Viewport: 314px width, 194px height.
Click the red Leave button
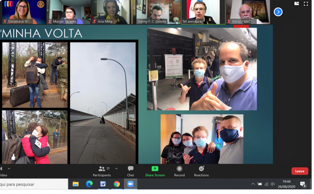coord(300,171)
